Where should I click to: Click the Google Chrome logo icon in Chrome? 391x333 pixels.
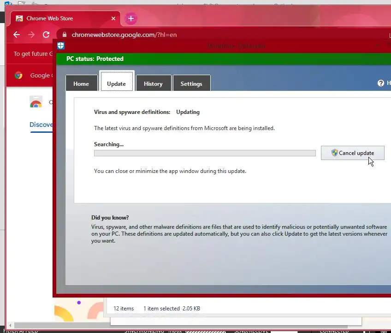pos(18,75)
